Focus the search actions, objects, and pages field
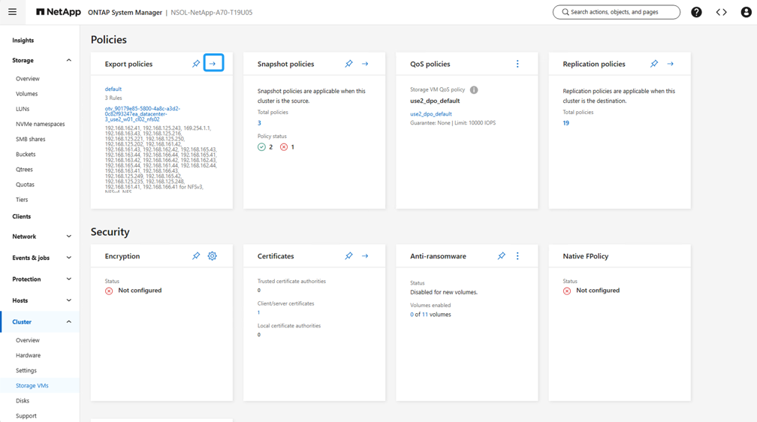Image resolution: width=757 pixels, height=422 pixels. [x=617, y=12]
